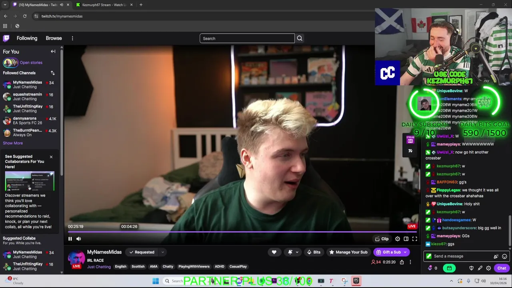Viewport: 512px width, 288px height.
Task: Toggle theatre mode on the player
Action: click(406, 239)
